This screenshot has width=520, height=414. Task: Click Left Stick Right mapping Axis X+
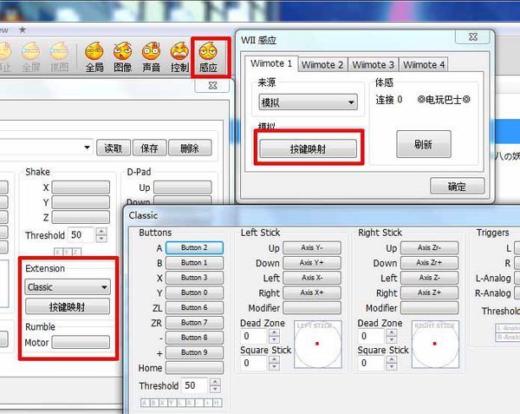pos(312,292)
